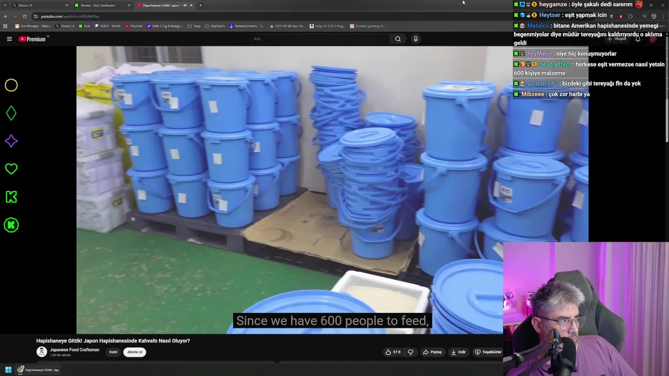Click Mibzeee username in chat
This screenshot has width=669, height=376.
pos(533,94)
